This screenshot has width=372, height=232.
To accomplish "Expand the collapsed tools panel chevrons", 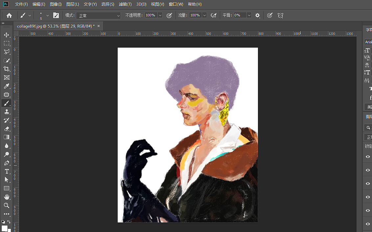I will click(x=3, y=23).
